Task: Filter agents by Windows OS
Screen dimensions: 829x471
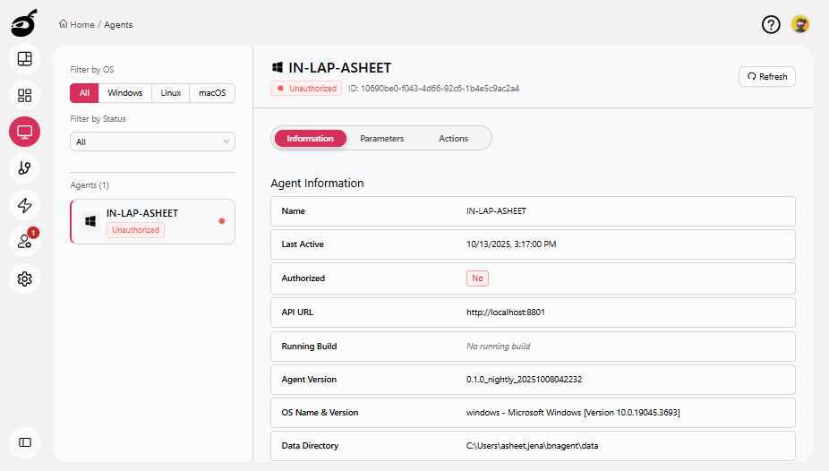Action: (125, 93)
